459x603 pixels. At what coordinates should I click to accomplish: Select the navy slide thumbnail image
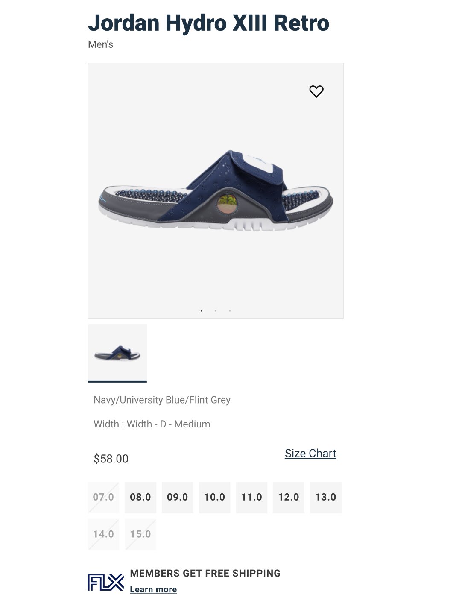click(x=117, y=353)
